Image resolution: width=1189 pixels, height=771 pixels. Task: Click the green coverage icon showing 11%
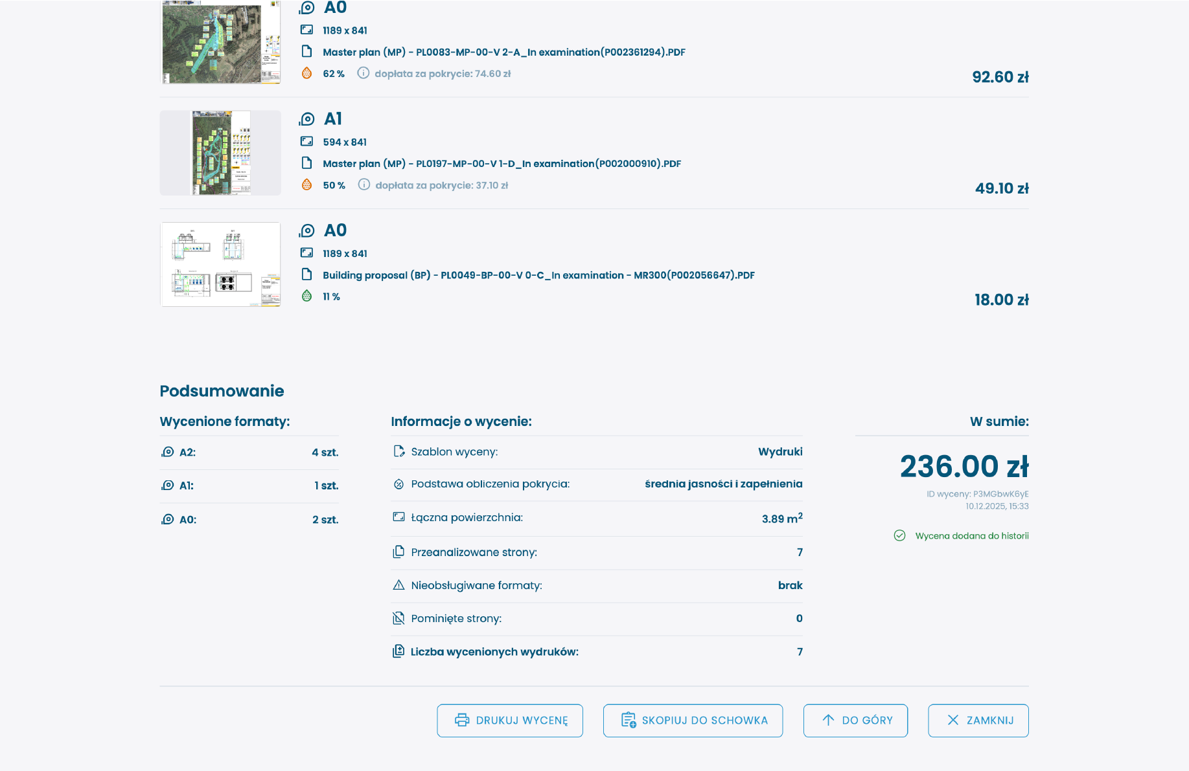306,296
